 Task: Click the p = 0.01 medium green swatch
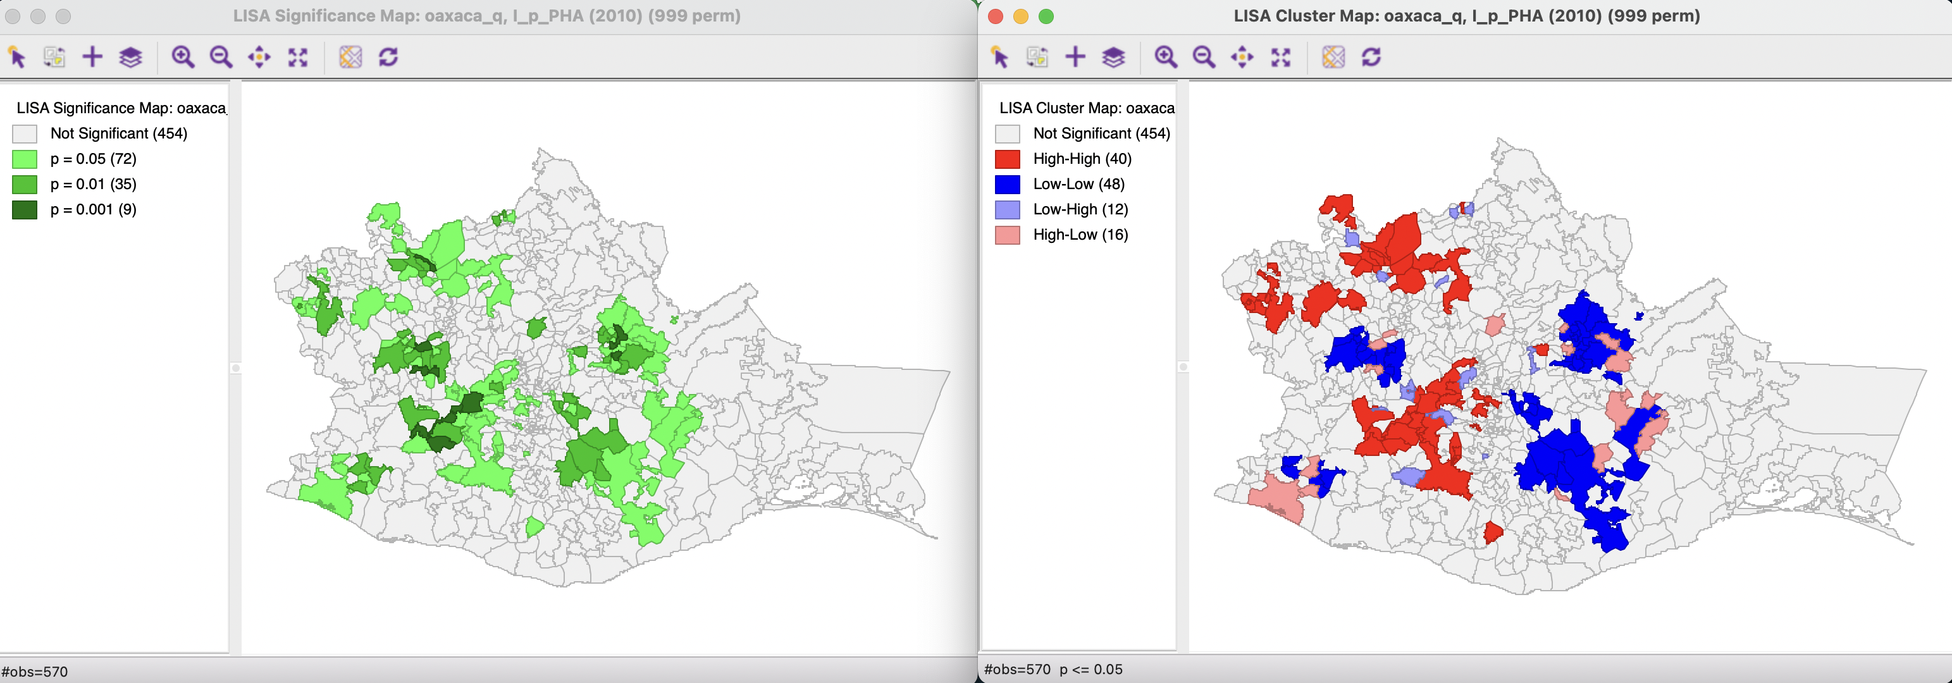coord(25,185)
